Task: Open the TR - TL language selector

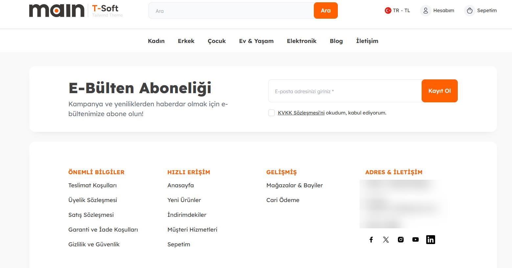Action: (x=397, y=10)
